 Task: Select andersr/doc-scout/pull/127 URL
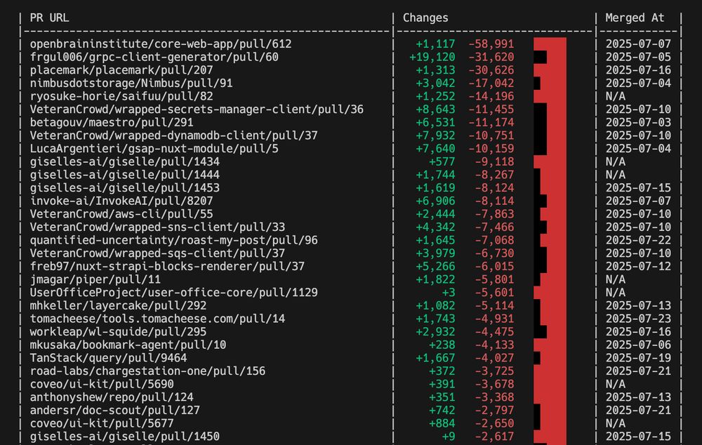[114, 410]
